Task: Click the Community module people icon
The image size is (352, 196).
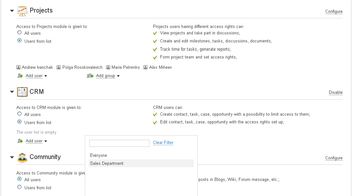Action: [x=22, y=157]
